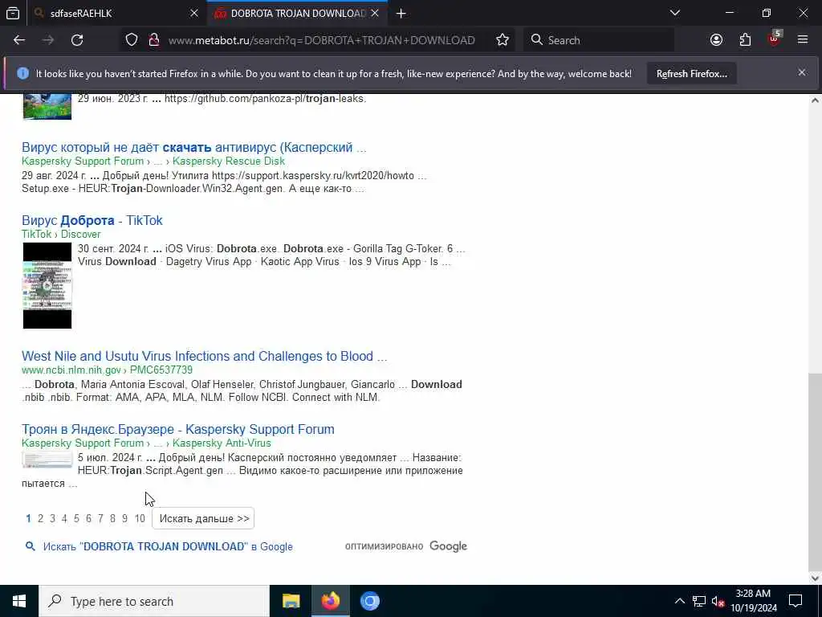Screen dimensions: 822x617
Task: Go to results page 3
Action: 52,518
